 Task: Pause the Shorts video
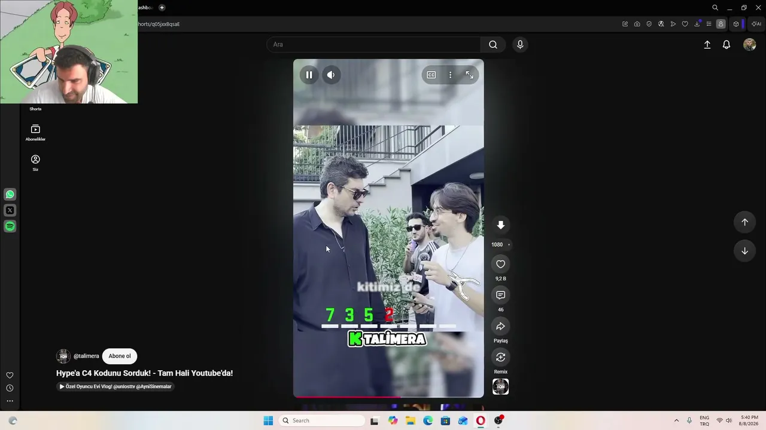(309, 75)
